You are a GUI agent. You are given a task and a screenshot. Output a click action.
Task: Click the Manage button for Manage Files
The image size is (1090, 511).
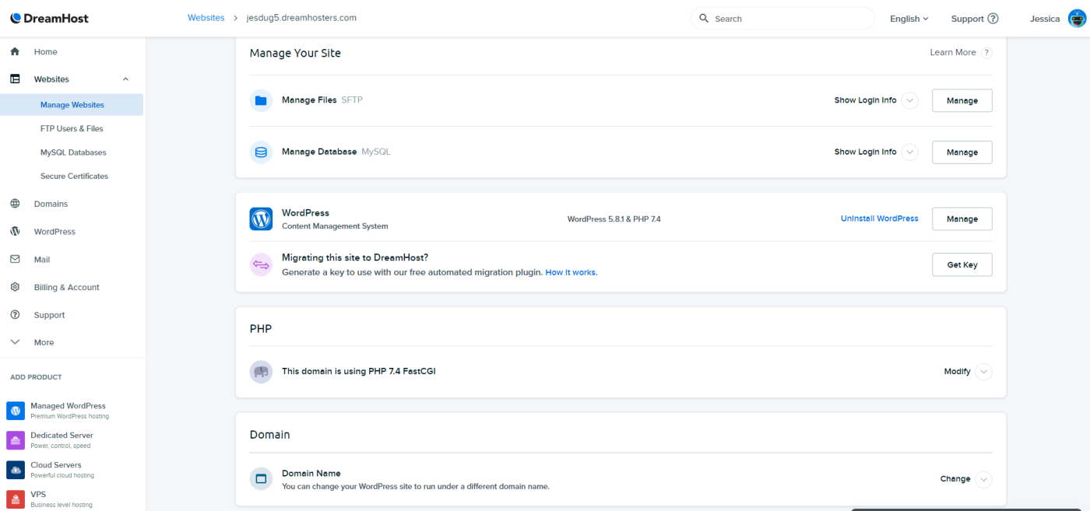tap(962, 100)
